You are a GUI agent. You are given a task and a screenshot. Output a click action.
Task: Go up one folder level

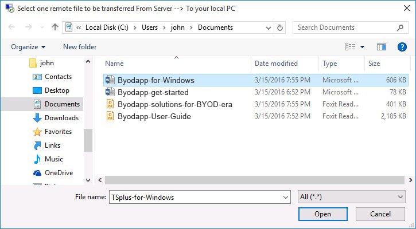55,27
